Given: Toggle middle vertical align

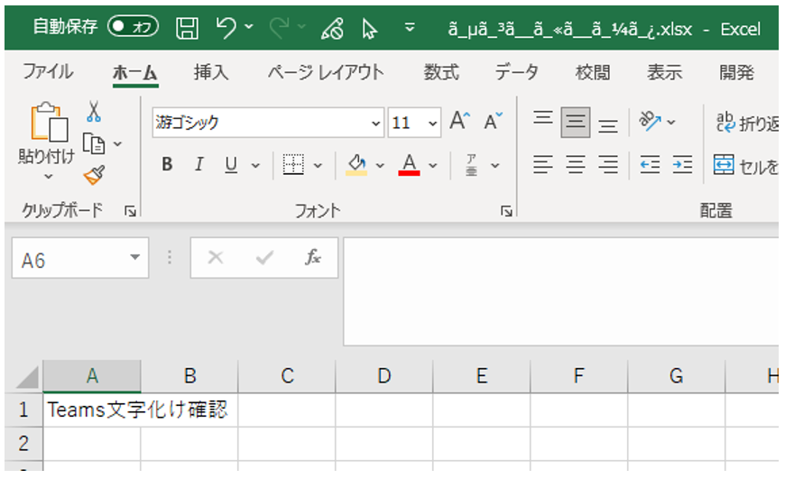Looking at the screenshot, I should [576, 122].
